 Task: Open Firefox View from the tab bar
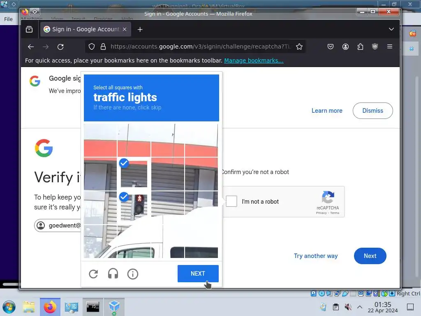29,29
